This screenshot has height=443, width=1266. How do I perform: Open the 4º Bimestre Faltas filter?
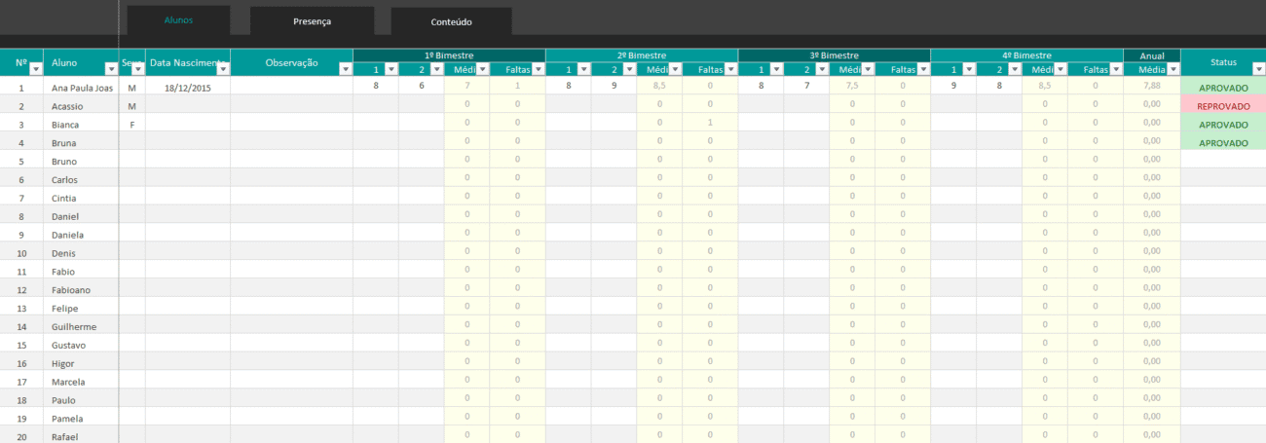(x=1115, y=69)
